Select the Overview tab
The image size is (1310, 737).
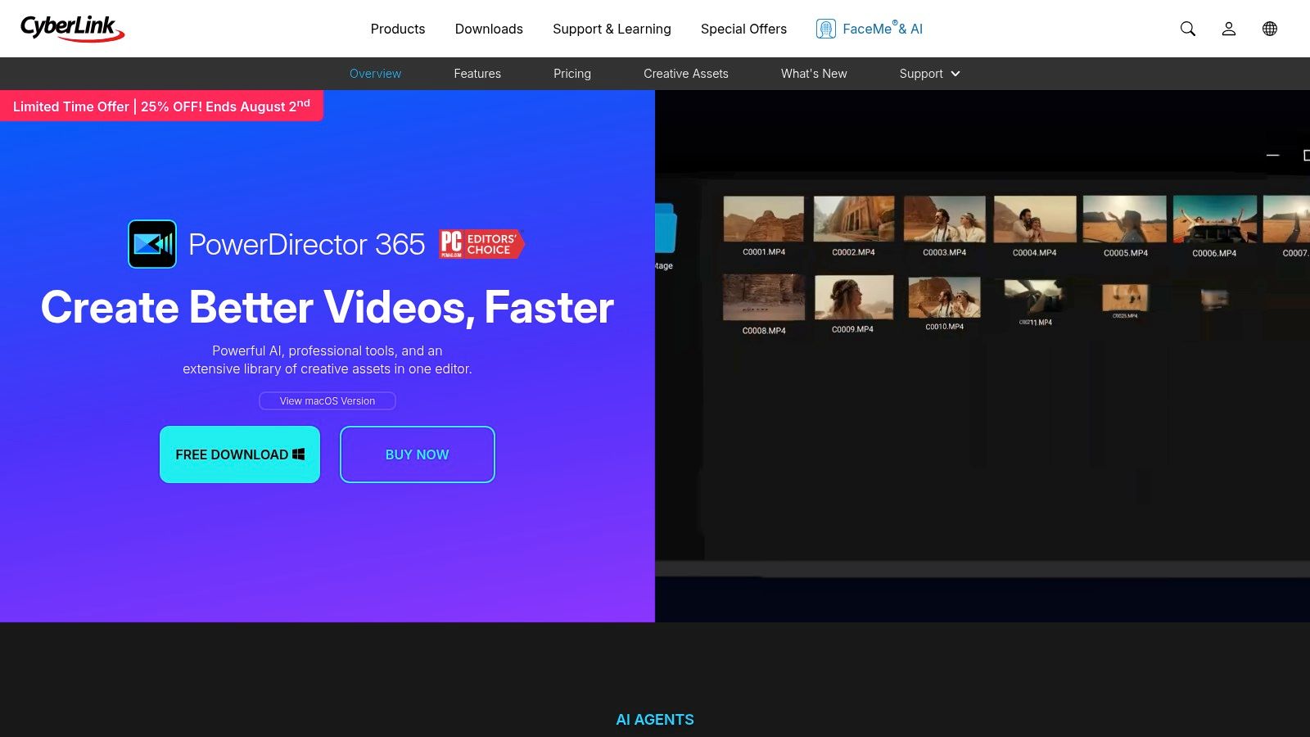376,74
